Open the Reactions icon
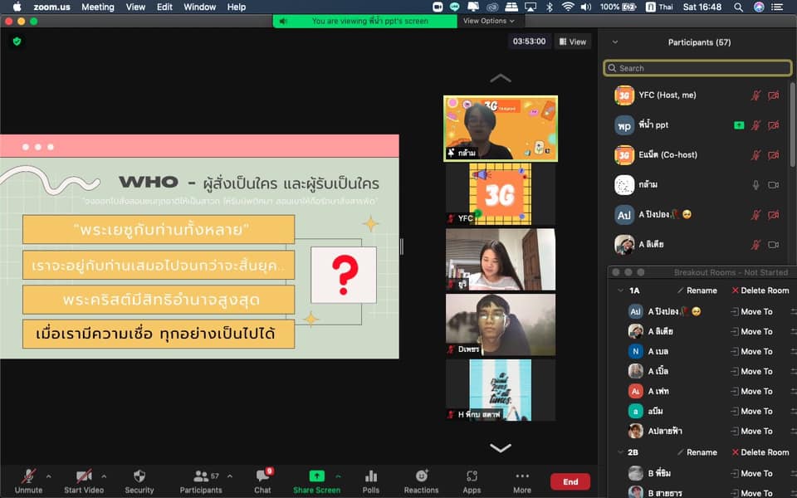Image resolution: width=797 pixels, height=498 pixels. tap(421, 476)
